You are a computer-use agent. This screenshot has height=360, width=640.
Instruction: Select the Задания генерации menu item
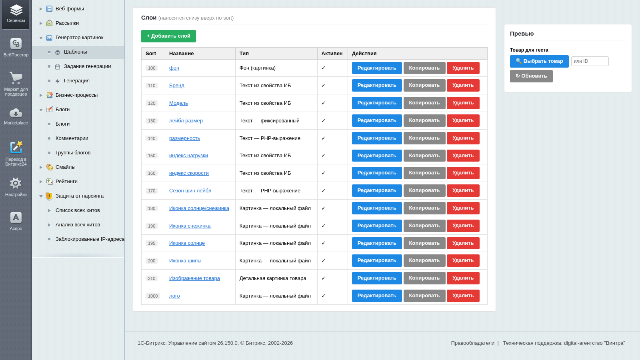pyautogui.click(x=87, y=66)
